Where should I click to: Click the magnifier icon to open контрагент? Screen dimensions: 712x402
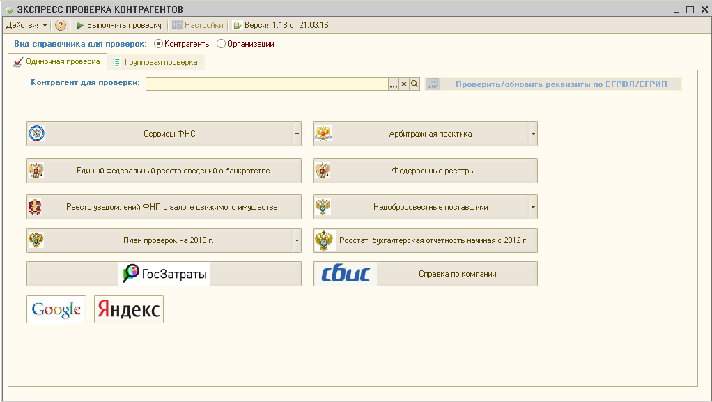point(415,84)
